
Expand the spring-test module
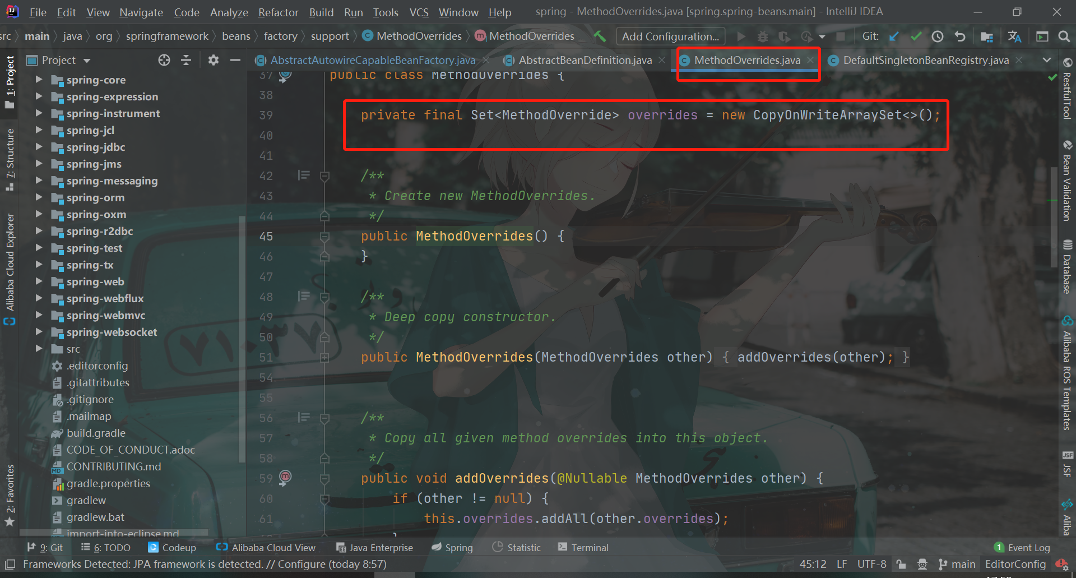39,248
